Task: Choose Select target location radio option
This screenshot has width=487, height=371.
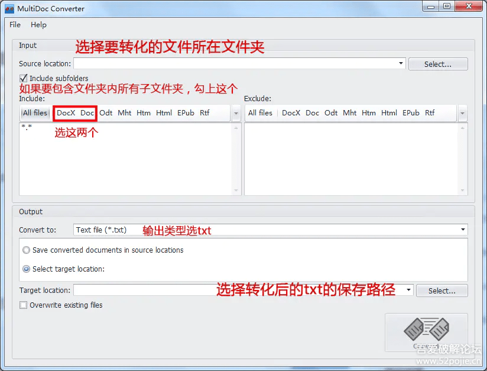Action: [27, 269]
